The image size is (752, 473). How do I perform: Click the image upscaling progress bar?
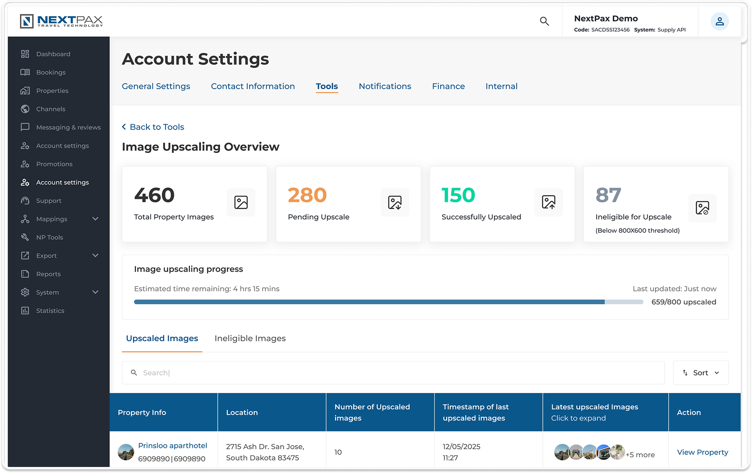tap(388, 302)
